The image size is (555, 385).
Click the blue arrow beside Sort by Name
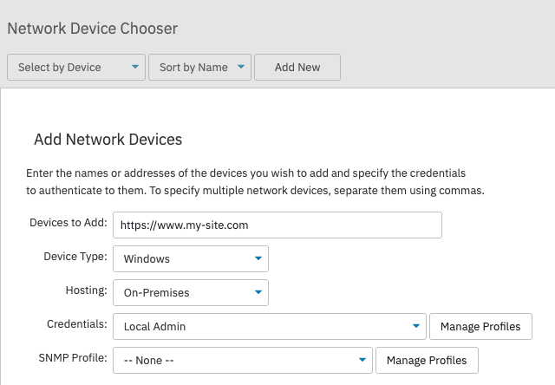click(x=241, y=67)
